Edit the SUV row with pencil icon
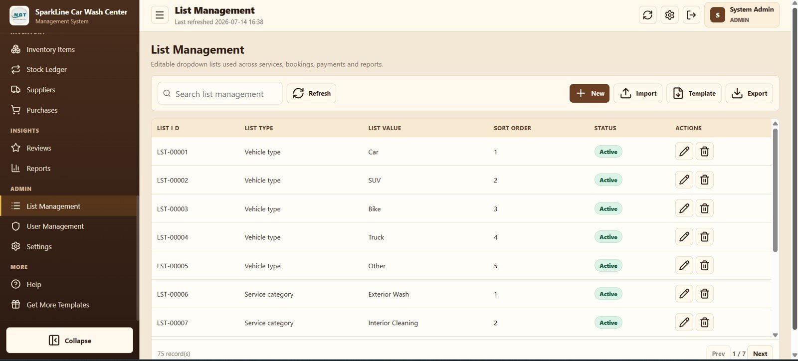 tap(684, 180)
